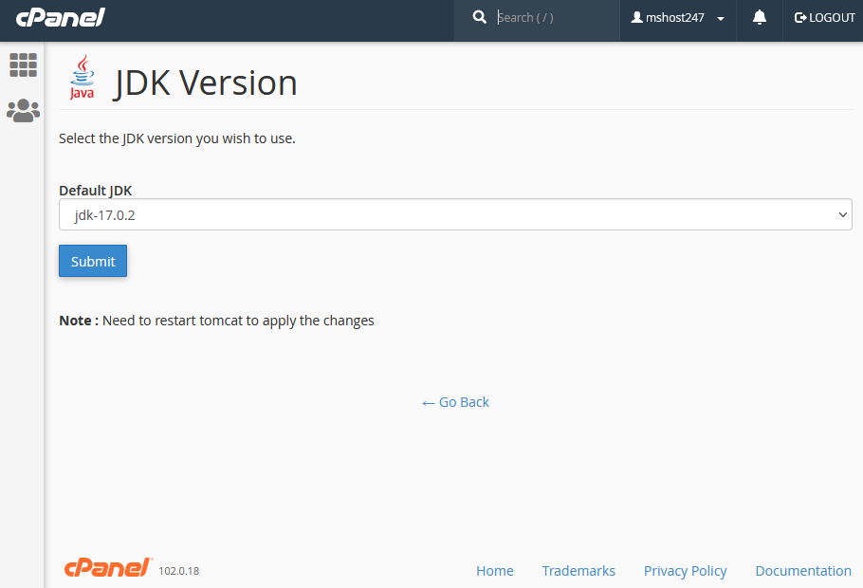Open the notifications bell
Image resolution: width=863 pixels, height=588 pixels.
[x=760, y=18]
